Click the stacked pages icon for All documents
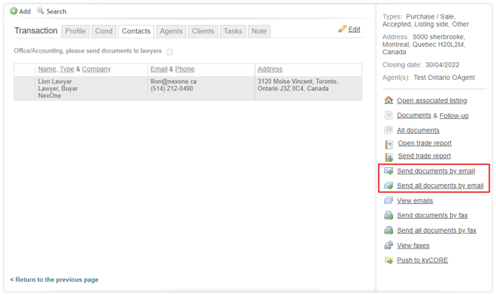This screenshot has width=496, height=295. coord(389,130)
